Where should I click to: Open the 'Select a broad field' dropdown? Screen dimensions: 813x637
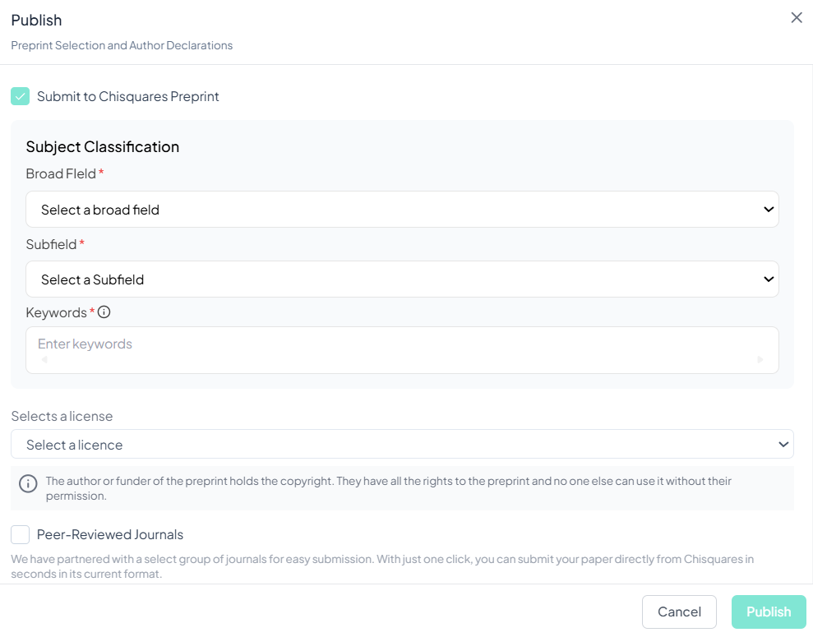pos(402,210)
